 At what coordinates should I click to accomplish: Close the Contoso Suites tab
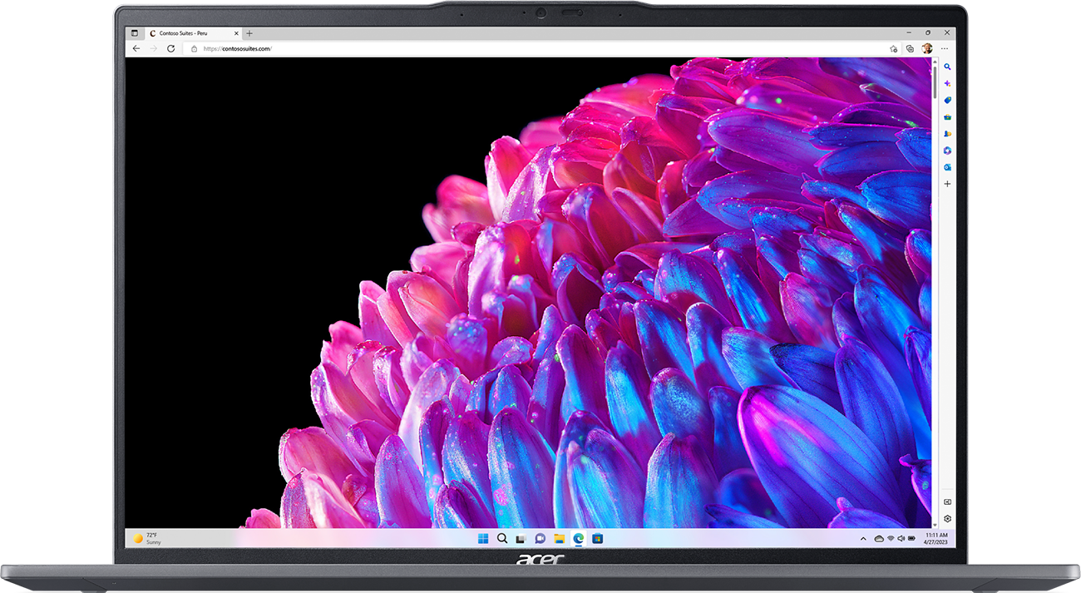click(236, 33)
